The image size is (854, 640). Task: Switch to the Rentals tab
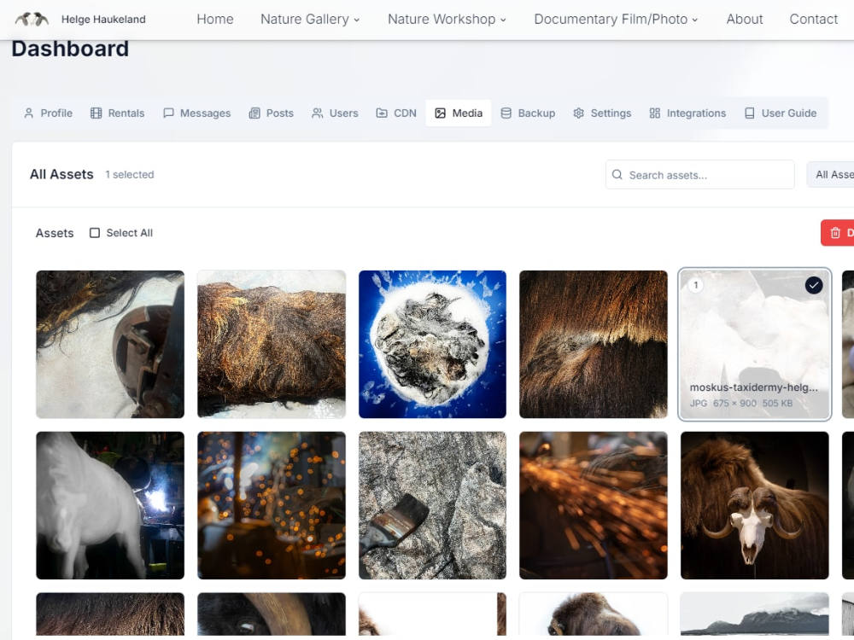click(118, 113)
